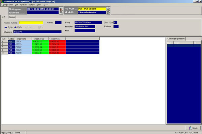Click net time cell 4'50.29
This screenshot has width=202, height=134.
[23, 50]
